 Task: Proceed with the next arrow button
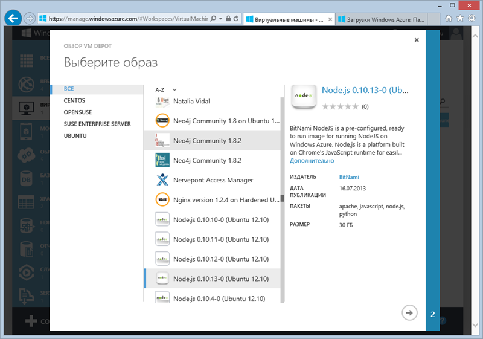(x=409, y=313)
